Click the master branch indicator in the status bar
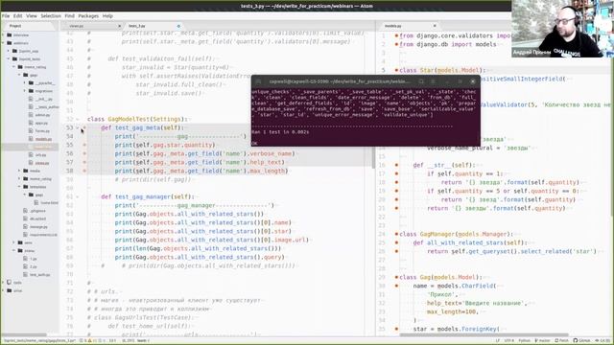Image resolution: width=614 pixels, height=345 pixels. pyautogui.click(x=542, y=341)
